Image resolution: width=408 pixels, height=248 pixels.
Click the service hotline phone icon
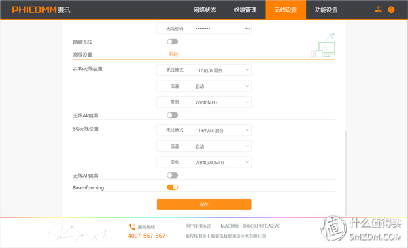132,227
